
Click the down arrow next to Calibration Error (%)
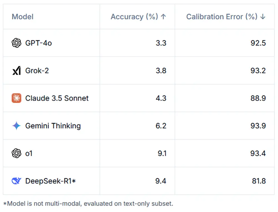tap(263, 17)
